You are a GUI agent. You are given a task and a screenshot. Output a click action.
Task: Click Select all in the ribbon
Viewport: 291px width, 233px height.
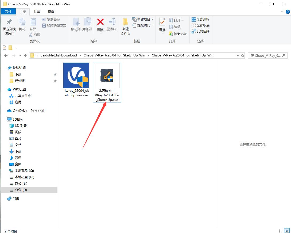[x=201, y=19]
